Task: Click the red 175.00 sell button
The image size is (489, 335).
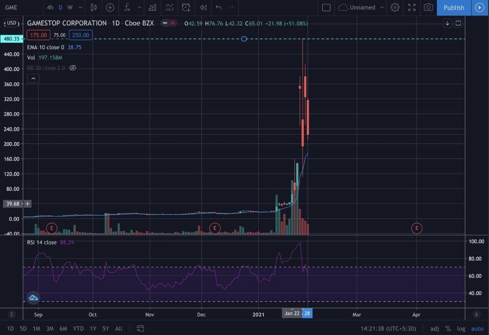Action: 38,35
